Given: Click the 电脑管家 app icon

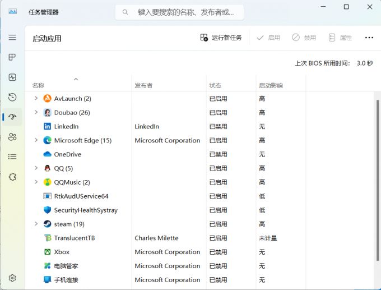Looking at the screenshot, I should 48,266.
